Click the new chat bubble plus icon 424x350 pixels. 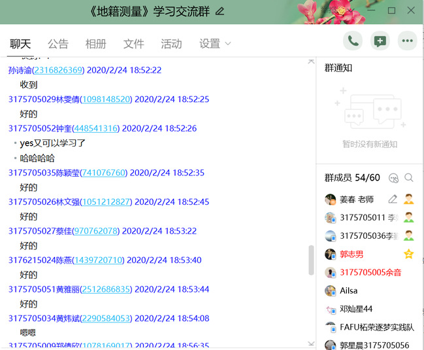[x=380, y=41]
